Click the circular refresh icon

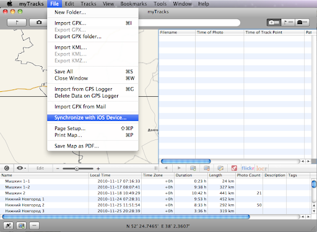coord(7,168)
